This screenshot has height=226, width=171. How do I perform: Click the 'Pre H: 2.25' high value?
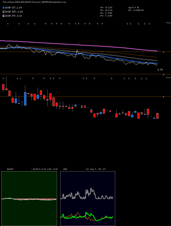point(106,10)
